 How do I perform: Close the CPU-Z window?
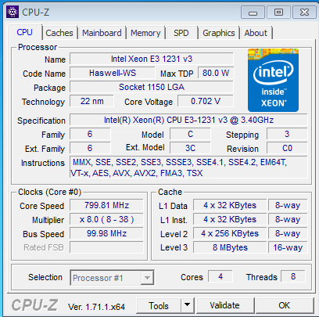tap(304, 13)
